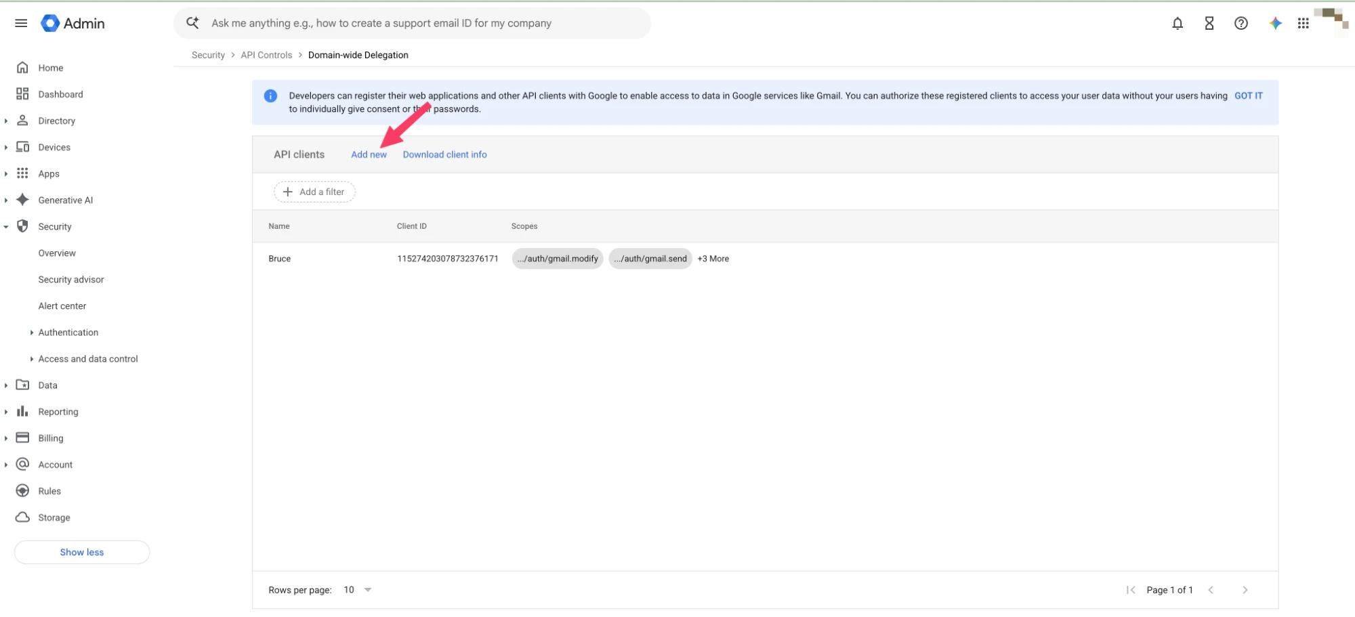The height and width of the screenshot is (617, 1355).
Task: Open the Google apps grid
Action: [1304, 23]
